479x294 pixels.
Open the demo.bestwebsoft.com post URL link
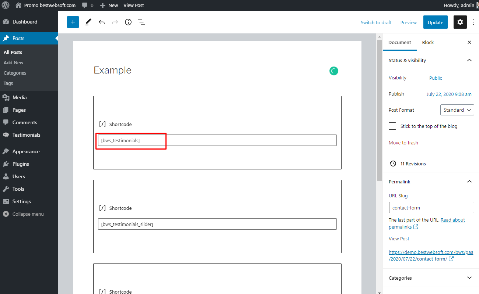tap(431, 256)
